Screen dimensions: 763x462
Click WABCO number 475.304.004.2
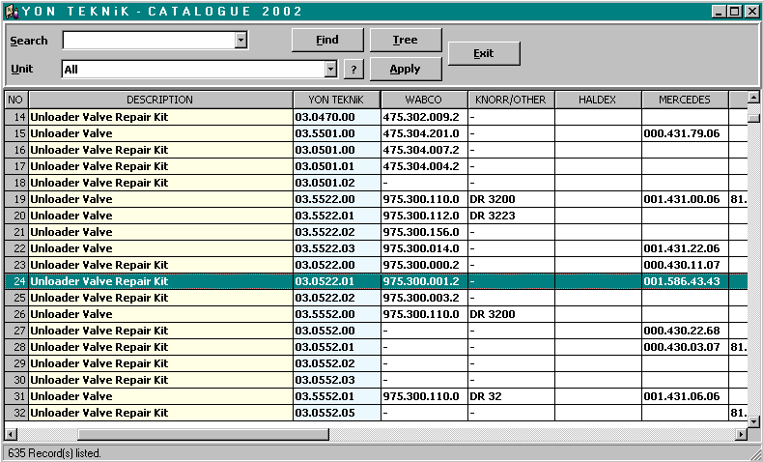click(x=421, y=166)
